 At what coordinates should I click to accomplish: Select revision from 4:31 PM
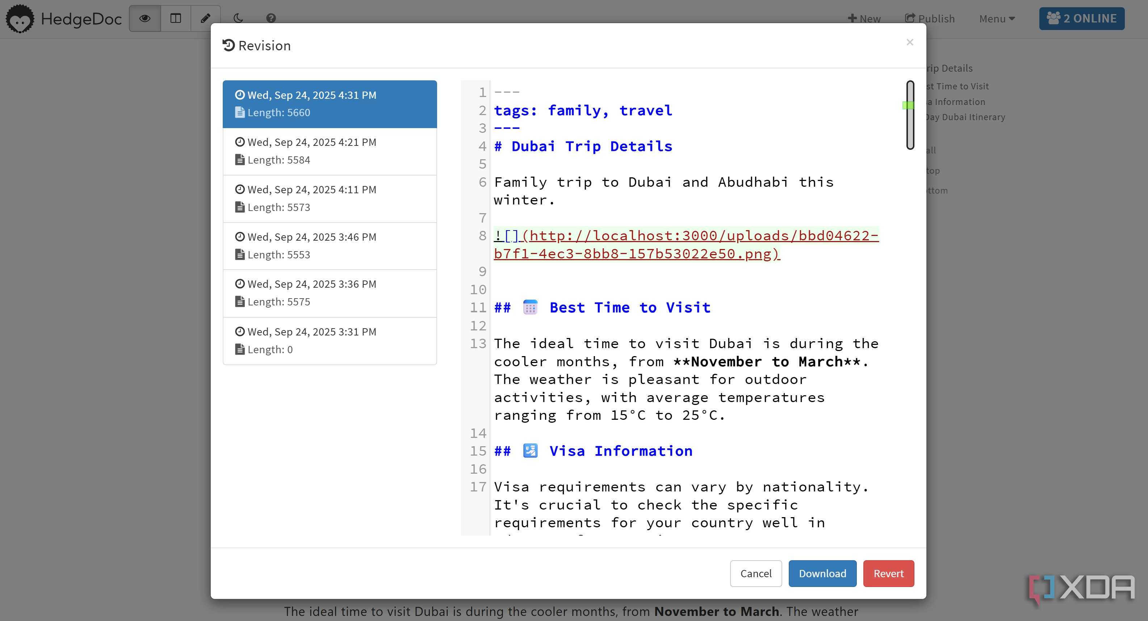pyautogui.click(x=330, y=104)
